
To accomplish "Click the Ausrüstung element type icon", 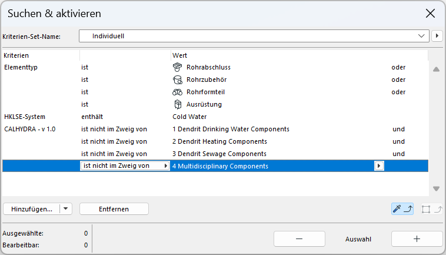I will tap(177, 104).
